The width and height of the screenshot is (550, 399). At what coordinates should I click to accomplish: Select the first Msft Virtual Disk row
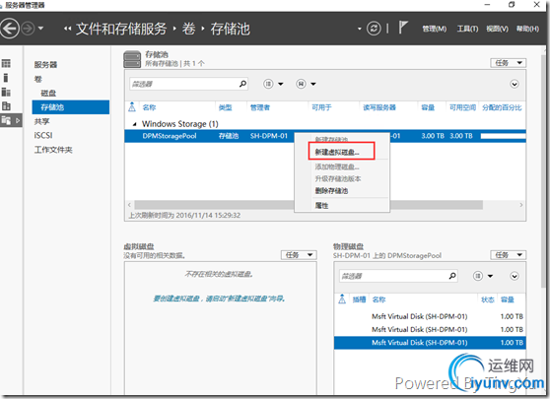pyautogui.click(x=430, y=316)
